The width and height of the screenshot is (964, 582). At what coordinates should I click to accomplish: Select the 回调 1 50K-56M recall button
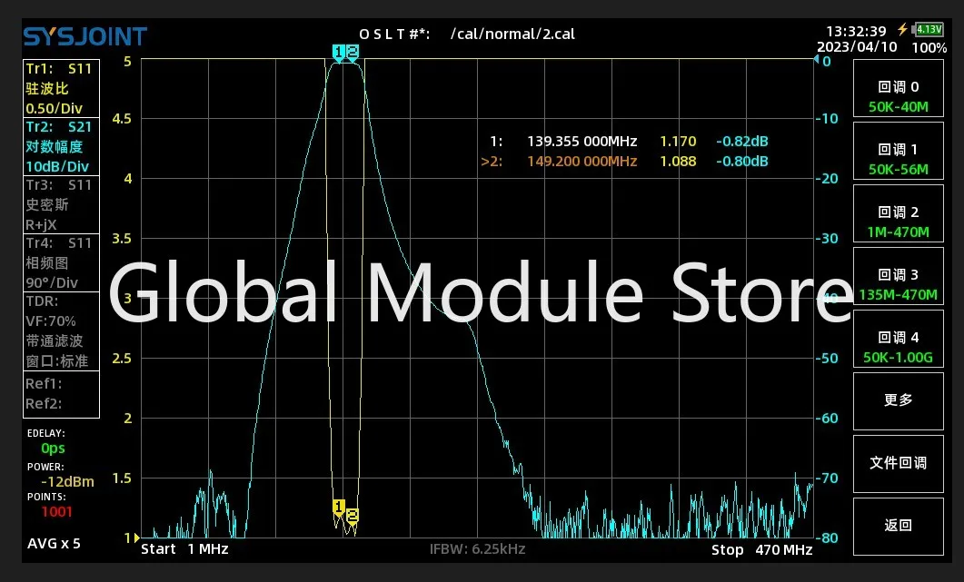click(899, 152)
